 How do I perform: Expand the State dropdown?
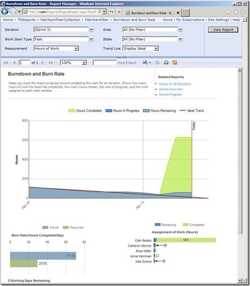(x=180, y=39)
